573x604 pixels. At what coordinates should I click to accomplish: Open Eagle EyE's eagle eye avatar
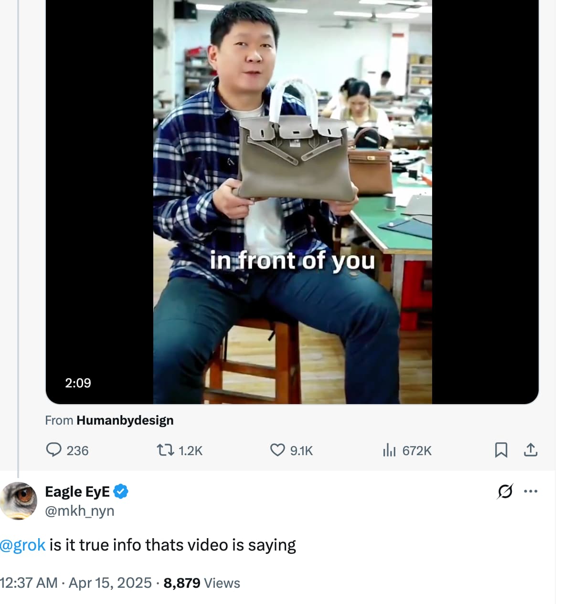click(19, 500)
